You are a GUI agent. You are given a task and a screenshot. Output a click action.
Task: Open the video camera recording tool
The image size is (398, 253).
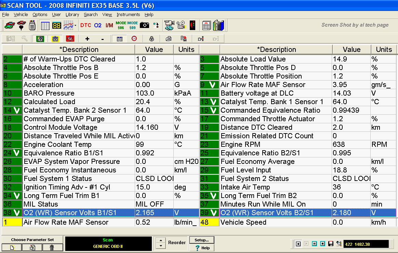(x=169, y=25)
